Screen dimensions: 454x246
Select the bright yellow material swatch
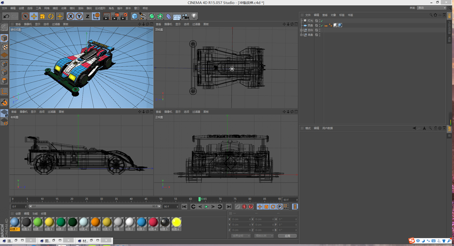pos(176,224)
